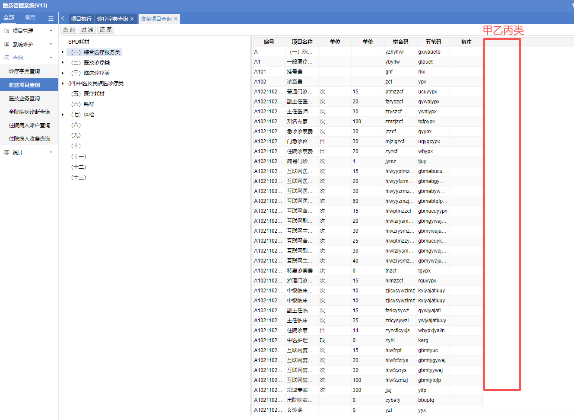Click the 备注 column header
The image size is (574, 420).
point(466,42)
